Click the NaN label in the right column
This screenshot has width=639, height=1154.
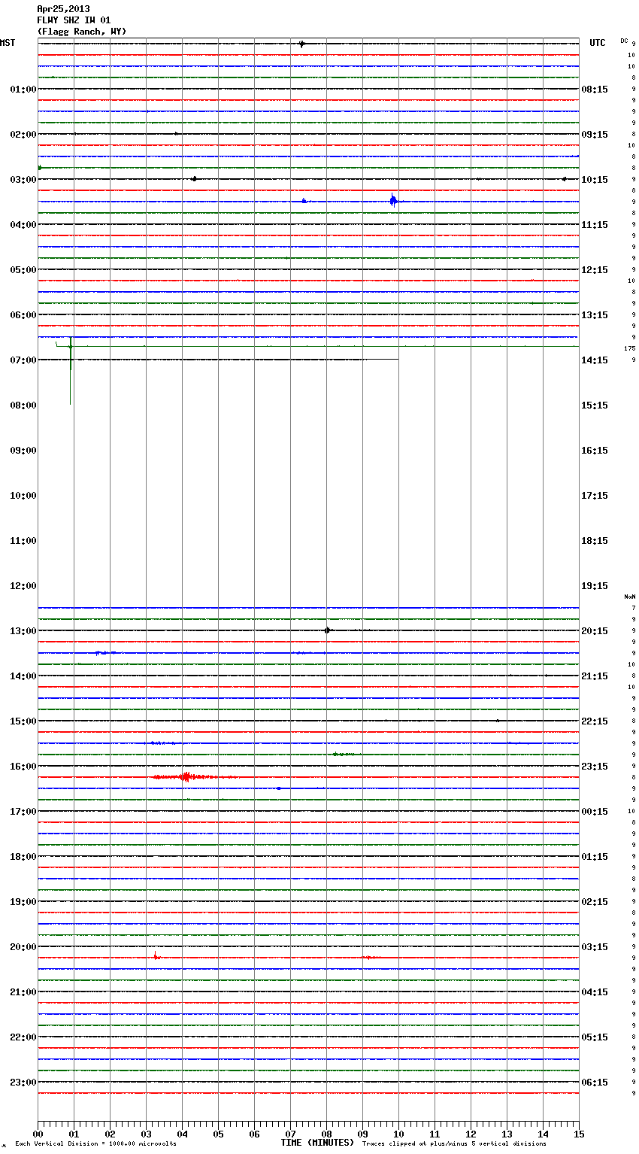pyautogui.click(x=630, y=597)
